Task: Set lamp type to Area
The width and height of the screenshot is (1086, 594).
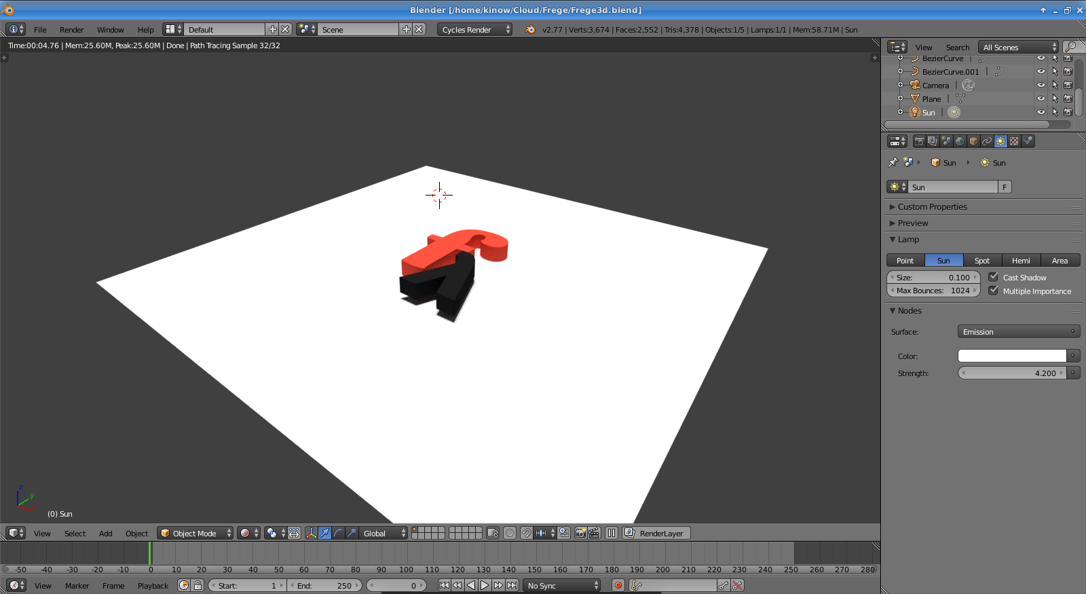Action: [x=1060, y=260]
